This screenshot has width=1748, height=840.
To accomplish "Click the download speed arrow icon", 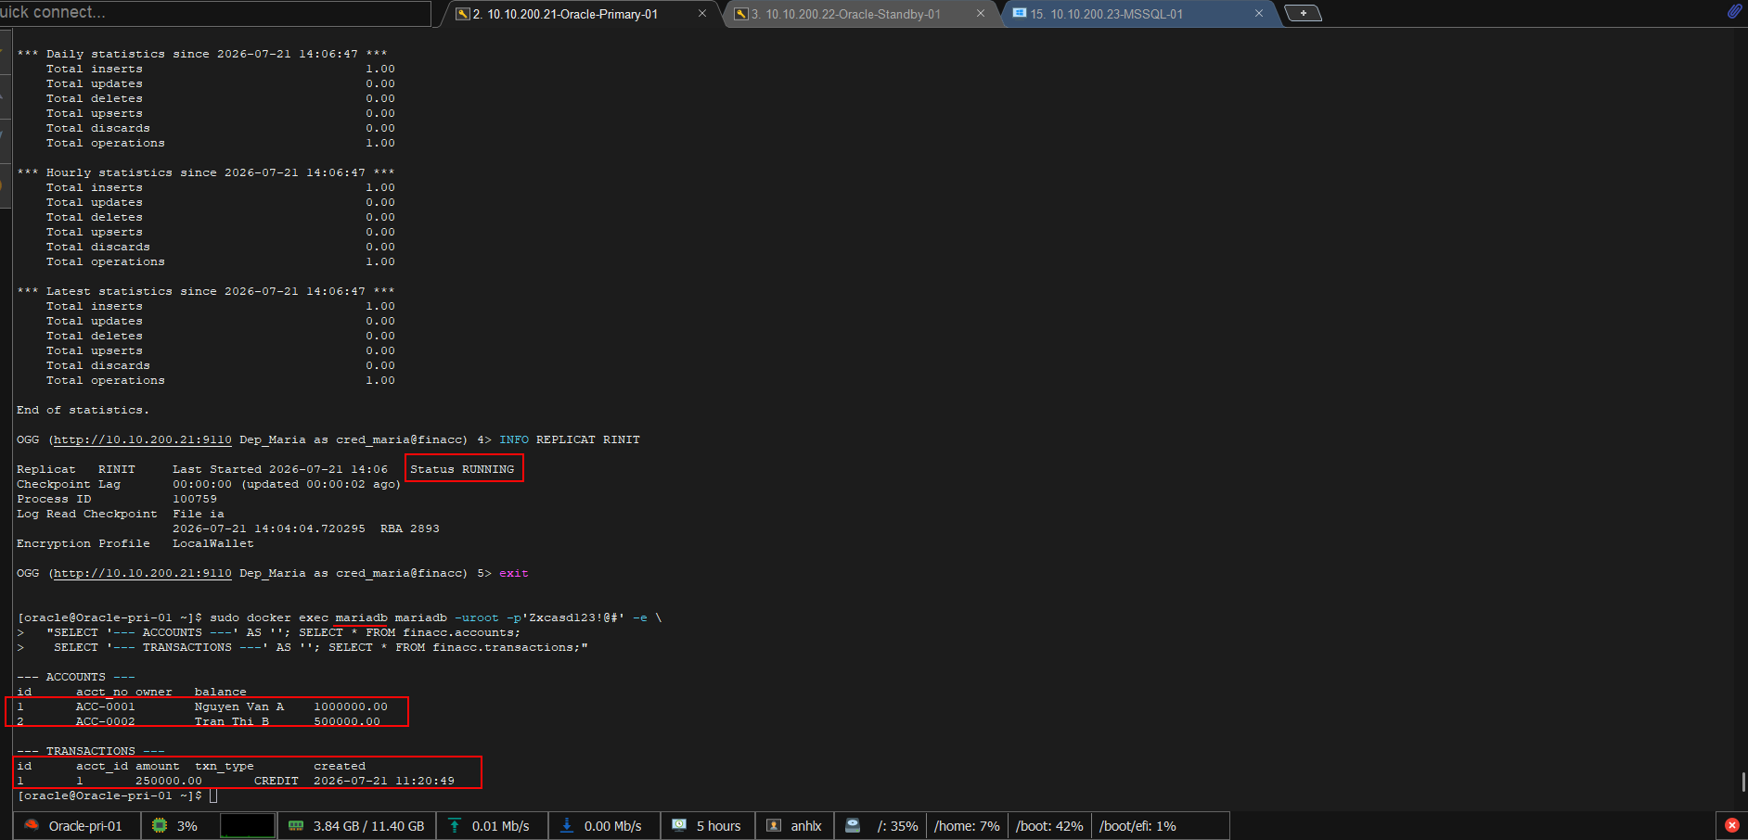I will (567, 825).
